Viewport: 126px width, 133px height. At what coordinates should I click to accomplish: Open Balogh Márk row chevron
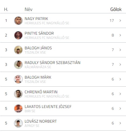tap(120, 79)
